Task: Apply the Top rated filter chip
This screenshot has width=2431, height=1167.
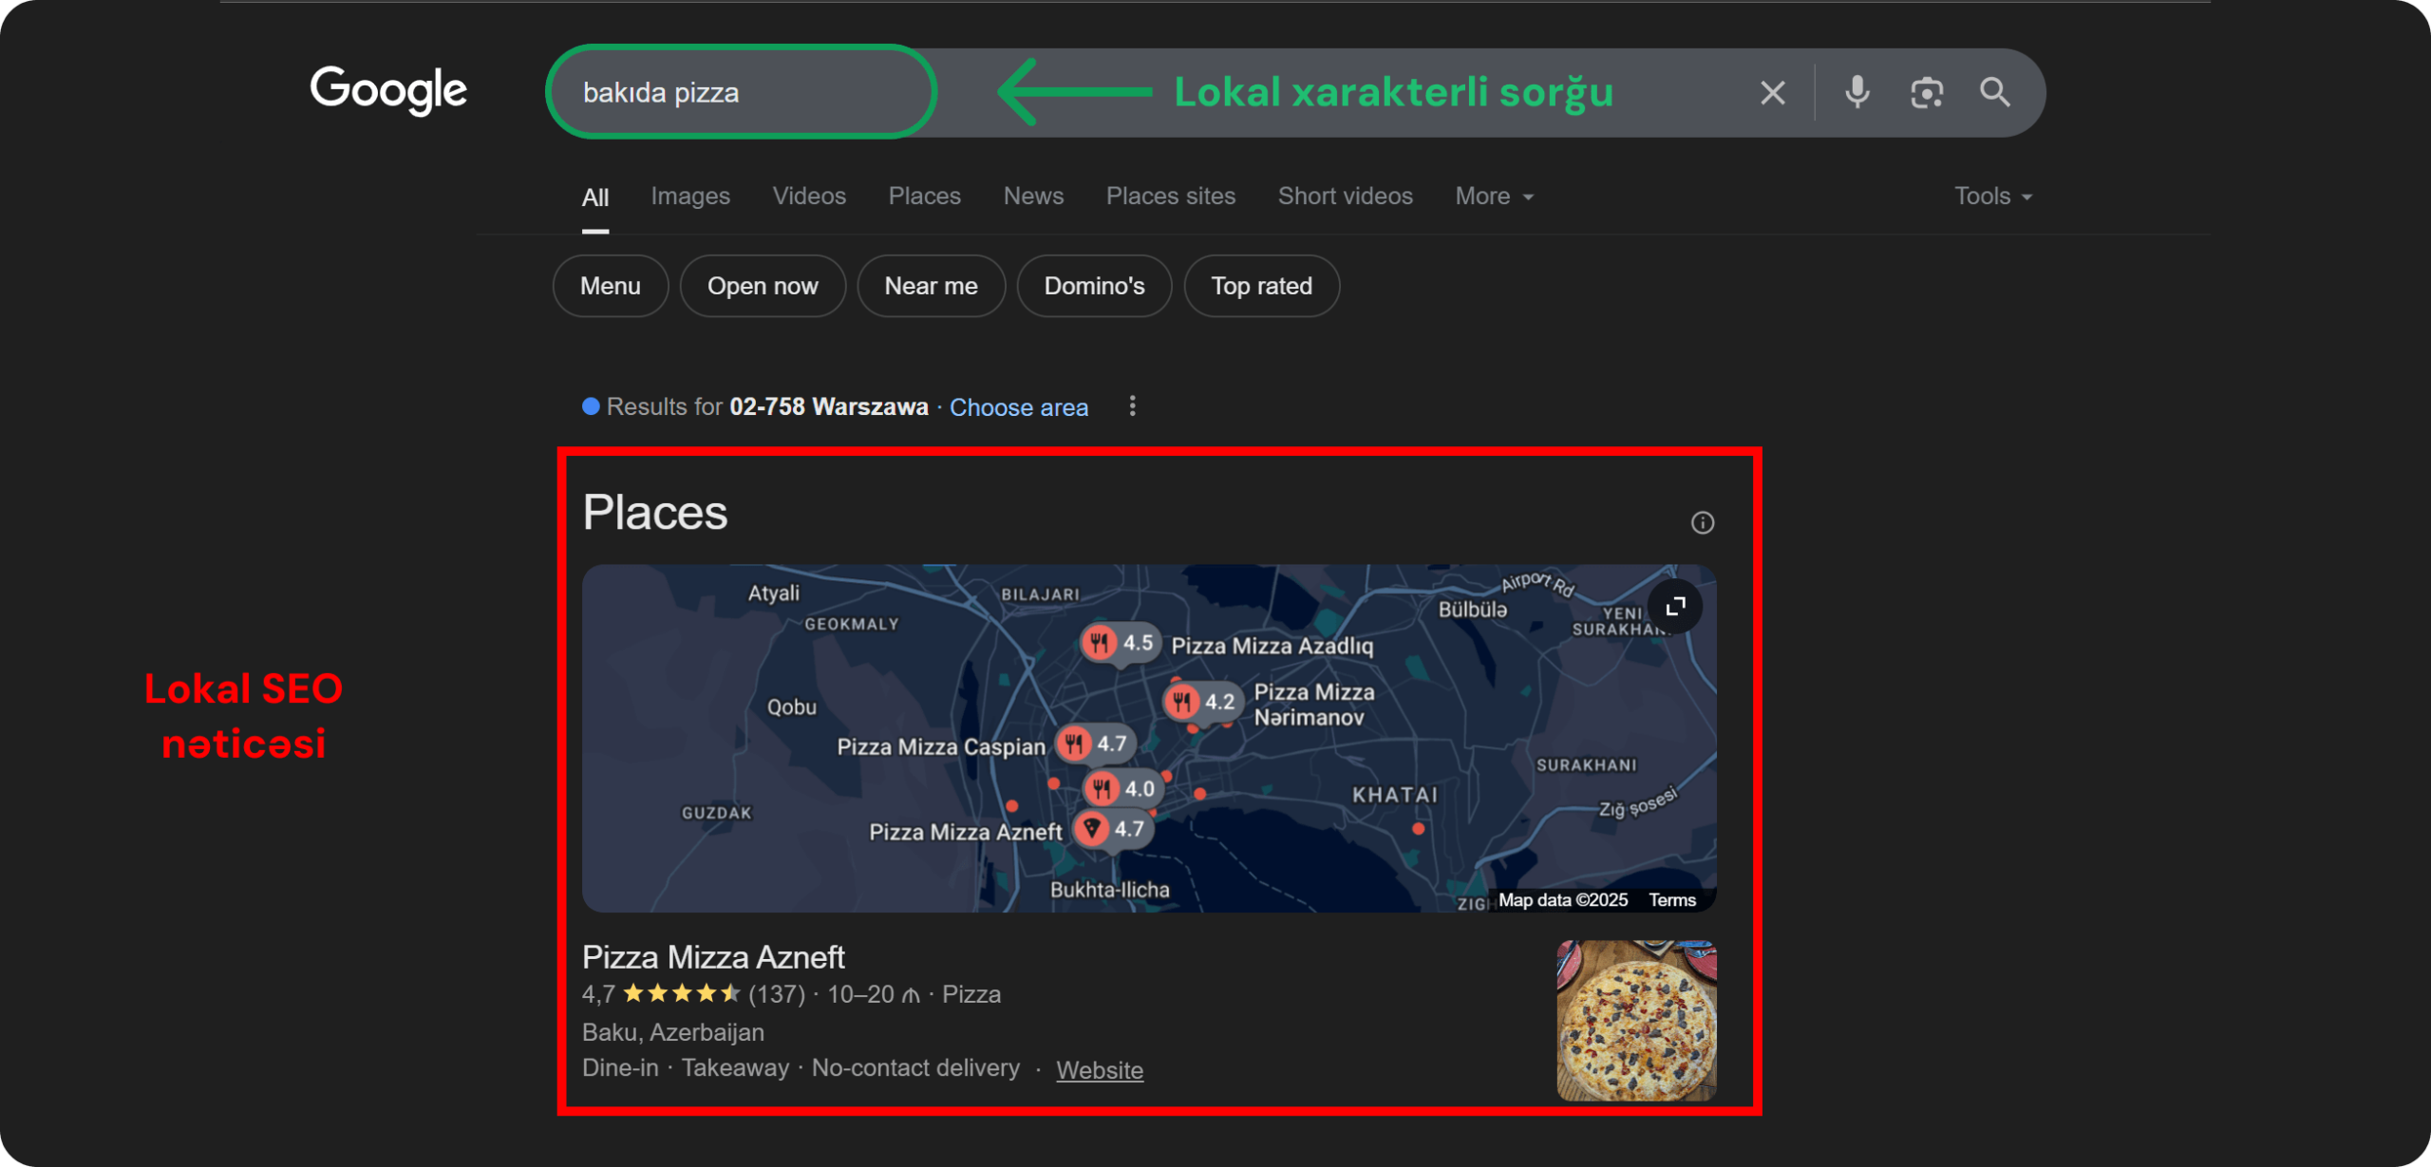Action: [x=1261, y=286]
